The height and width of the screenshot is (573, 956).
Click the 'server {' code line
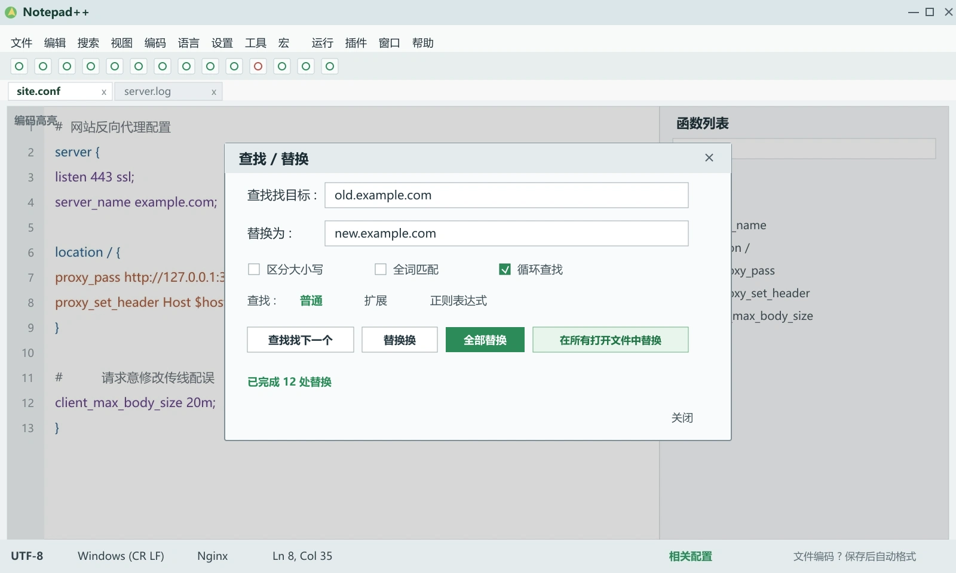[78, 152]
